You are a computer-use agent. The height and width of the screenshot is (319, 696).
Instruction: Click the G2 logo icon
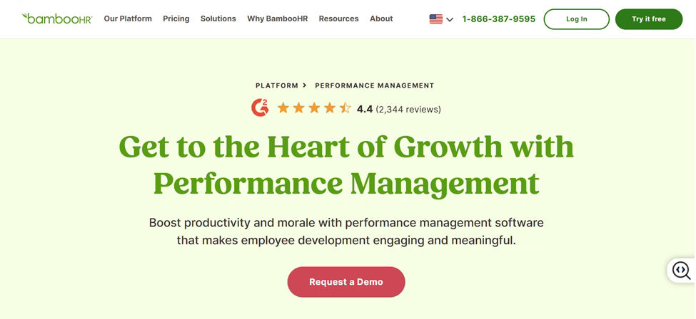tap(260, 108)
